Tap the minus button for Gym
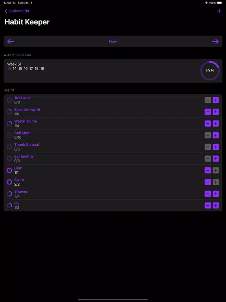The height and width of the screenshot is (302, 226). pyautogui.click(x=208, y=170)
